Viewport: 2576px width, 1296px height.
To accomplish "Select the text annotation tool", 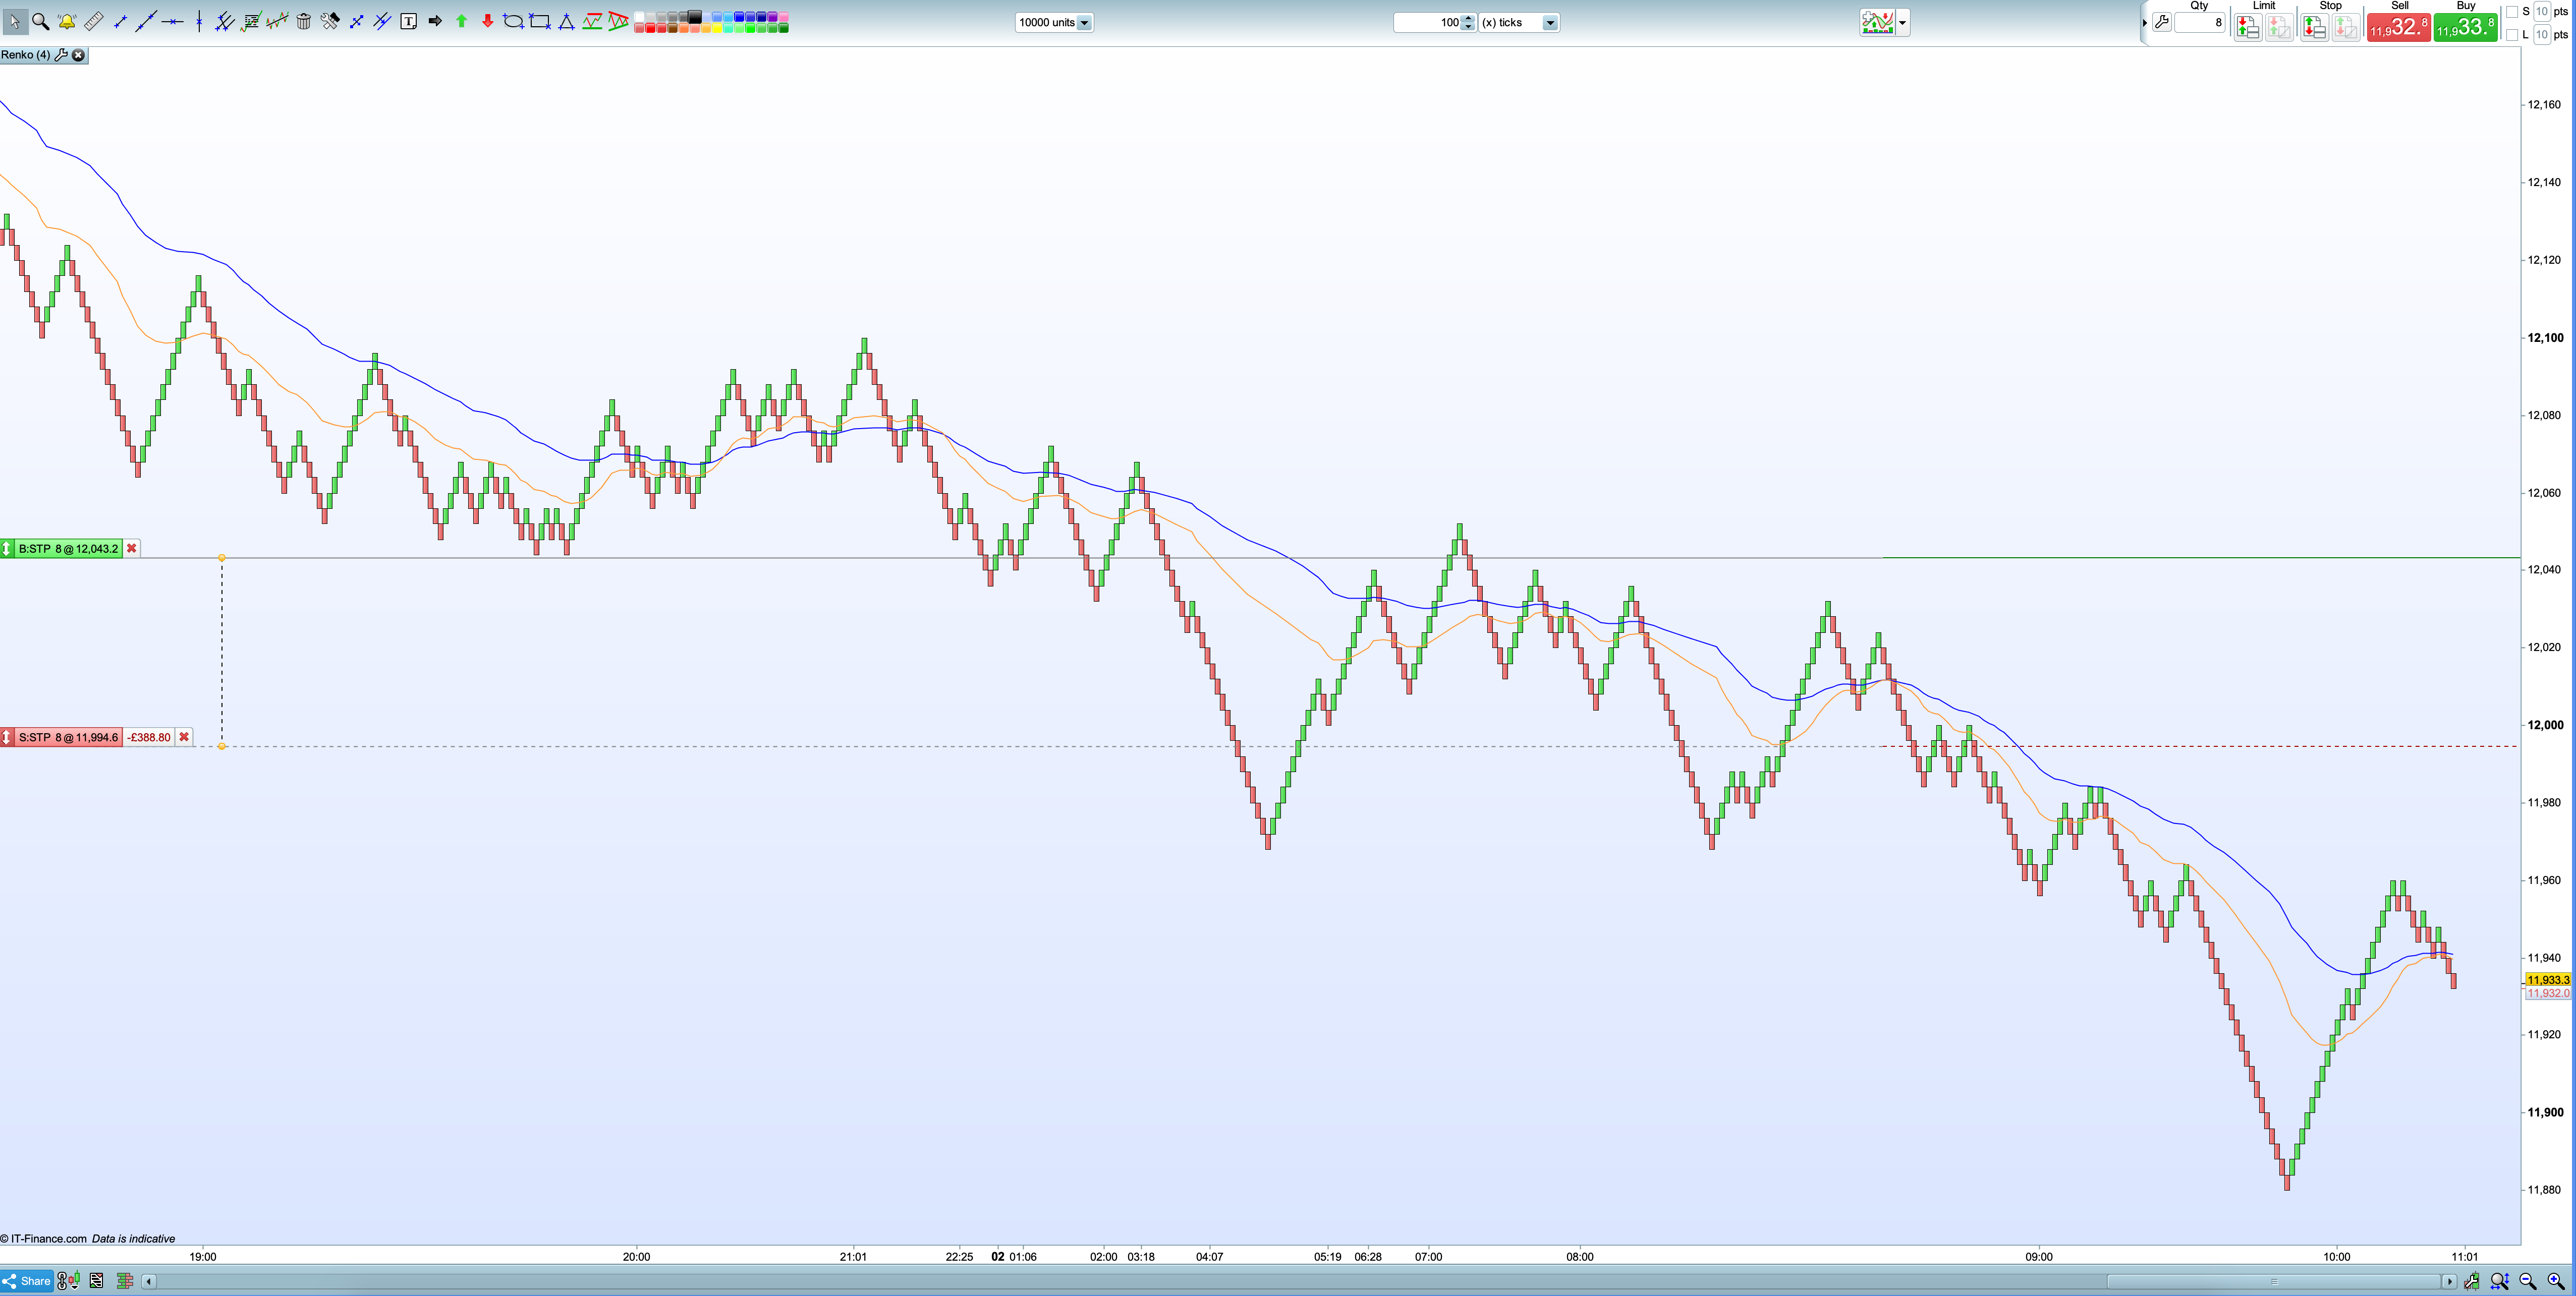I will [x=408, y=21].
